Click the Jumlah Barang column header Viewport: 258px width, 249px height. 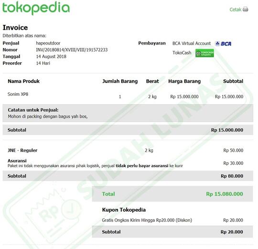pyautogui.click(x=120, y=81)
